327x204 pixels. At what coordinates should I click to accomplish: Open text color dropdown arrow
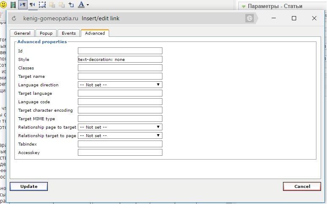coord(88,5)
